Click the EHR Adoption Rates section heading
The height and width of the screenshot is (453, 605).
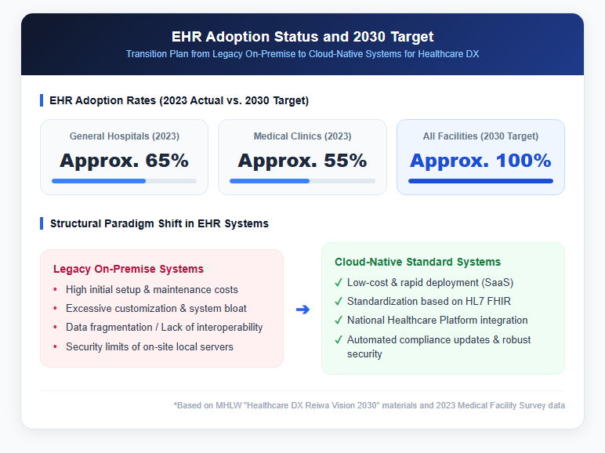179,100
